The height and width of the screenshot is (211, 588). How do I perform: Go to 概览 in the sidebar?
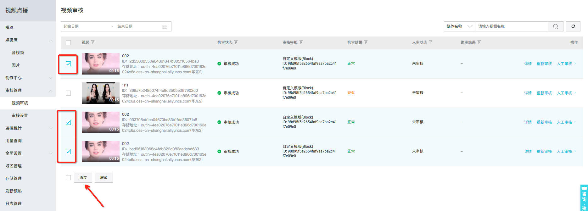coord(9,27)
